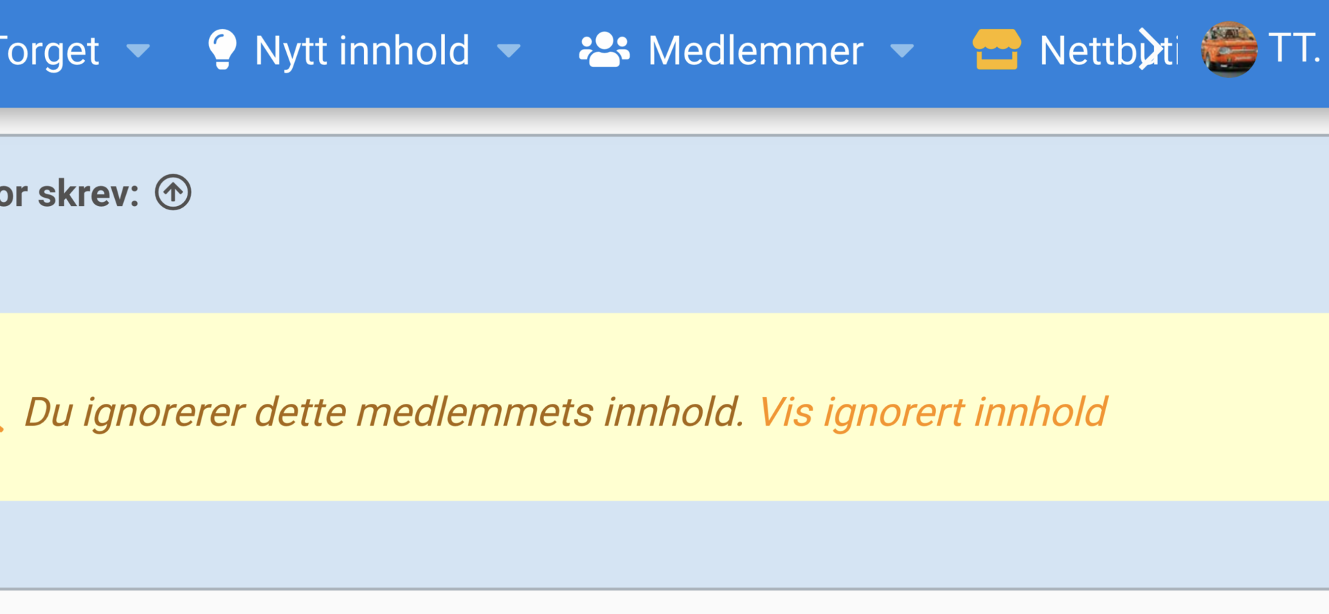Open the Nettbutikk menu label

point(1107,51)
